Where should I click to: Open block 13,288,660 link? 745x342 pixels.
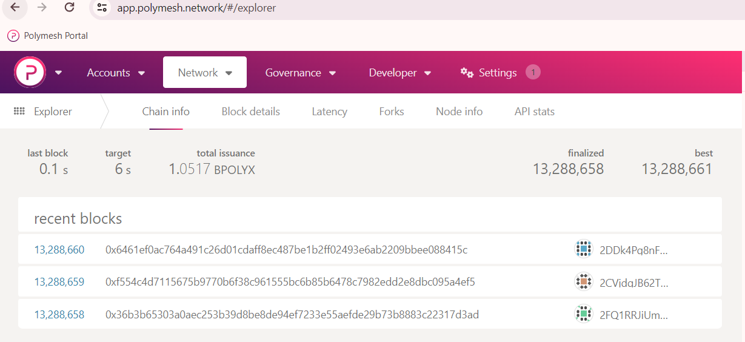click(x=59, y=250)
